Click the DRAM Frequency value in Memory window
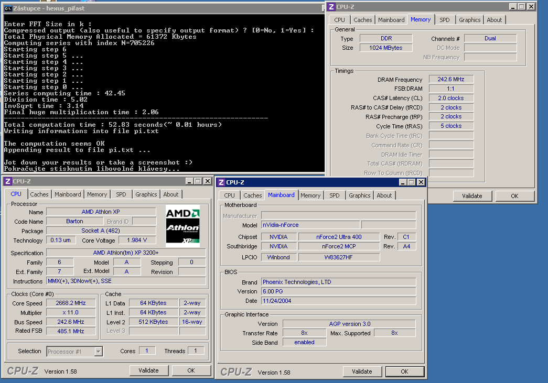 click(451, 79)
